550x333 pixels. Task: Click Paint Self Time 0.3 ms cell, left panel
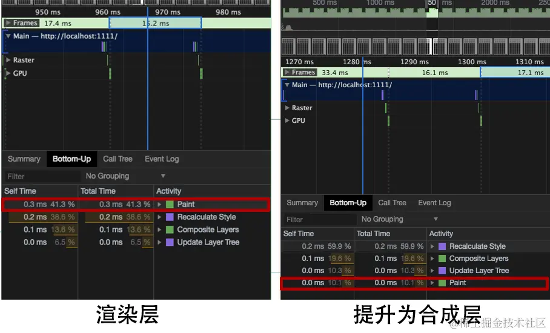[39, 205]
